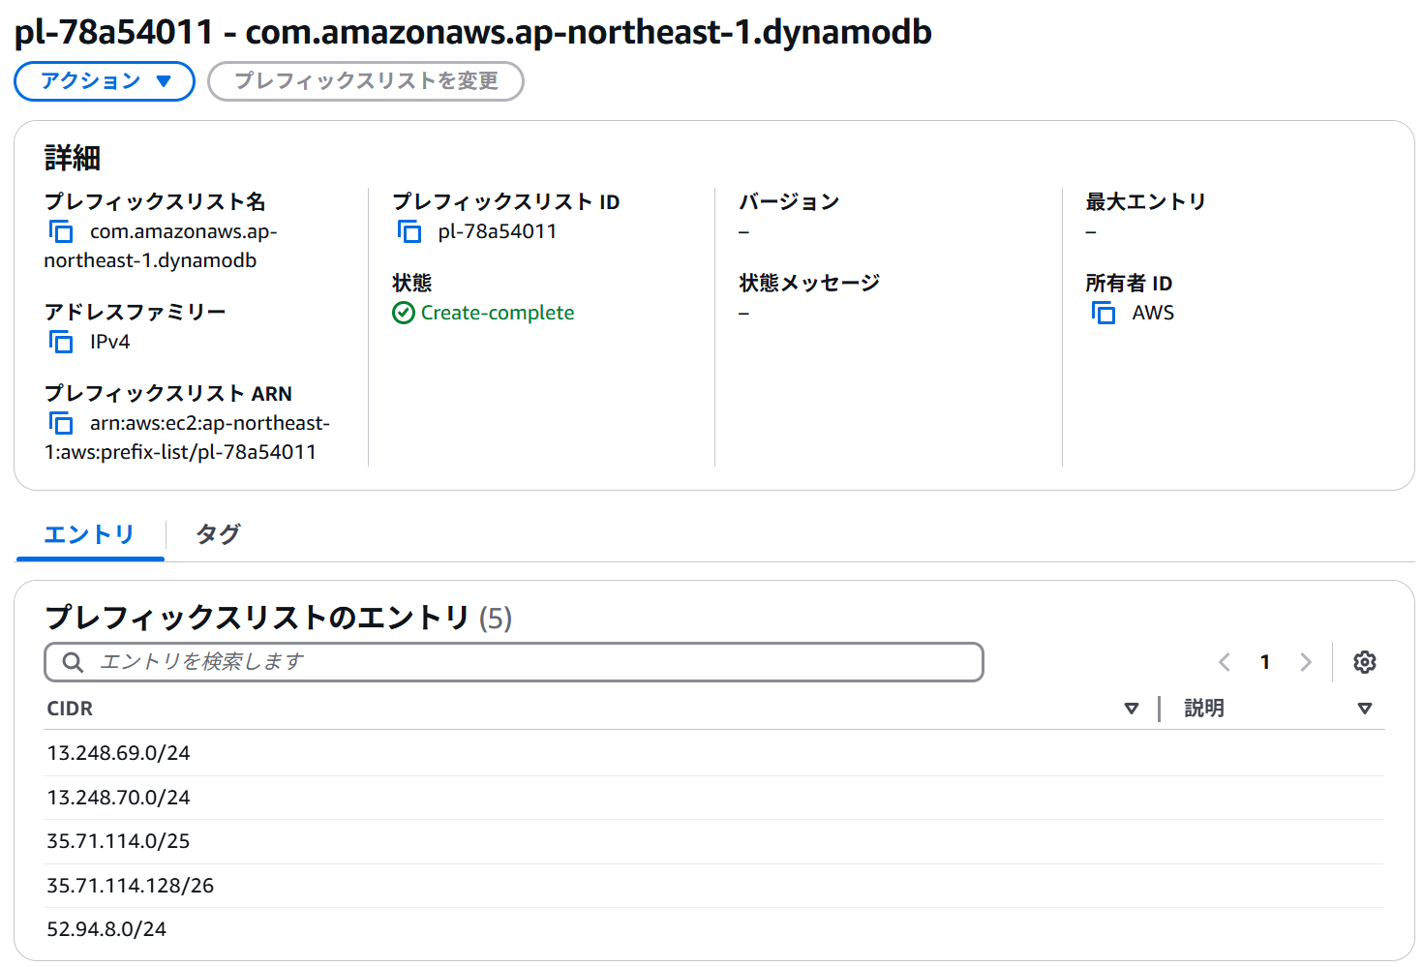This screenshot has height=967, width=1423.
Task: Sort entries by CIDR column arrow
Action: 1132,709
